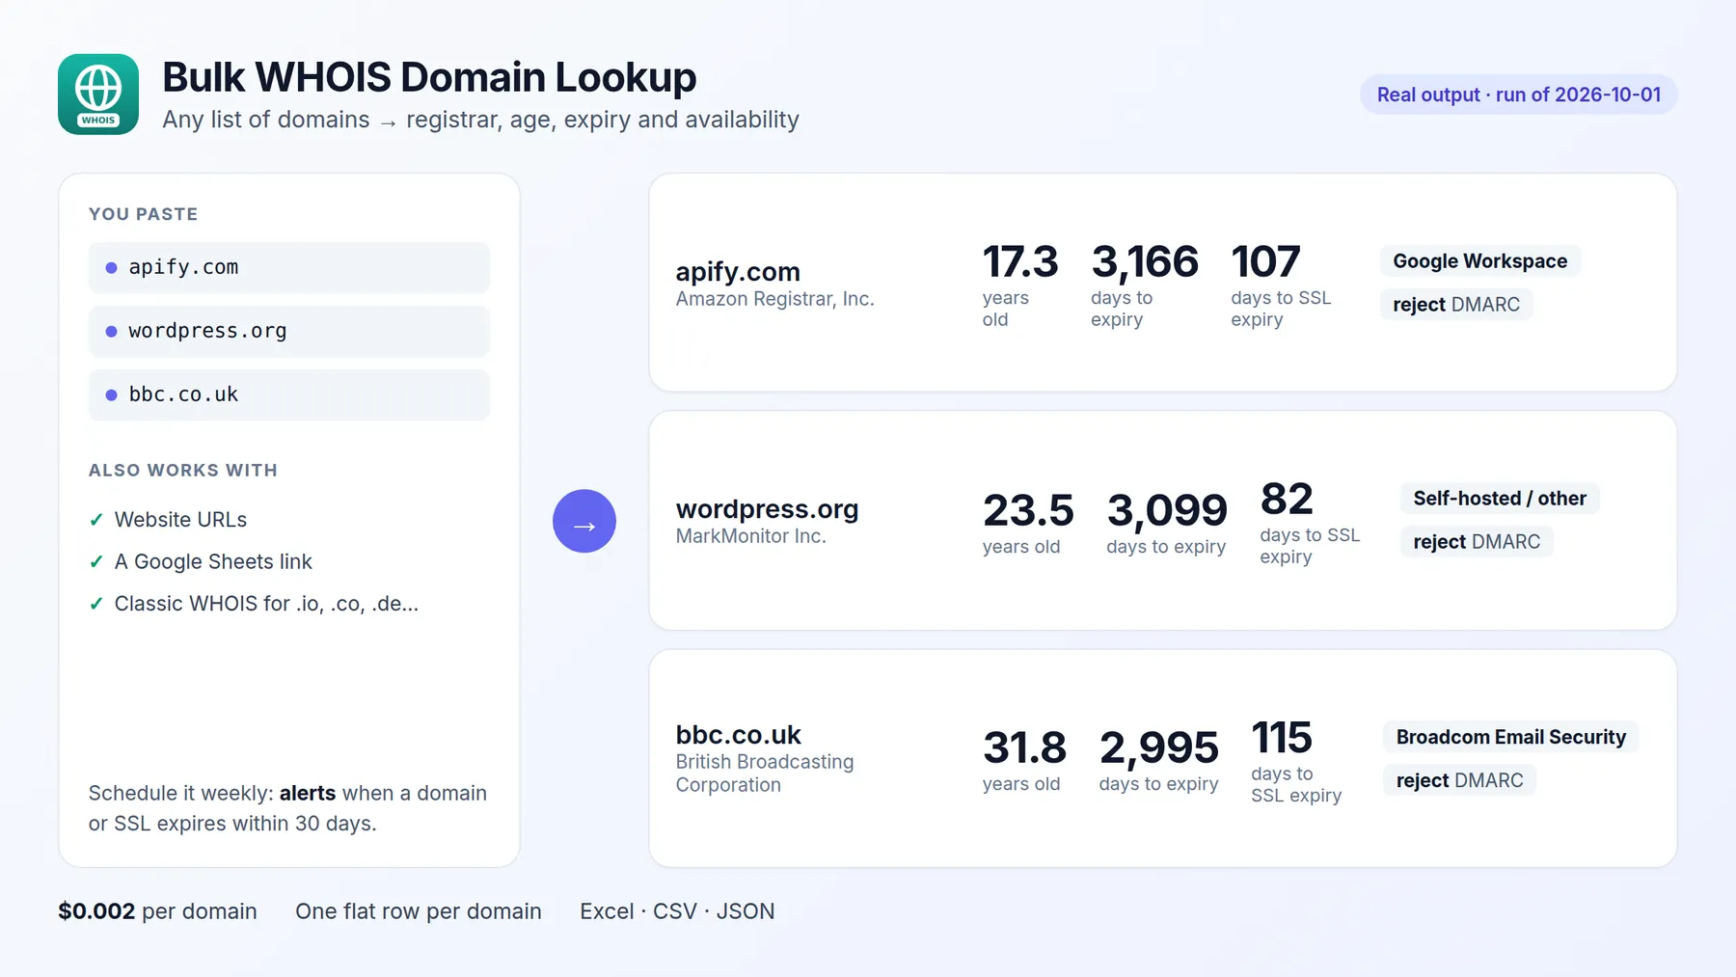1736x977 pixels.
Task: Click the bullet dot beside apify.com
Action: (111, 268)
